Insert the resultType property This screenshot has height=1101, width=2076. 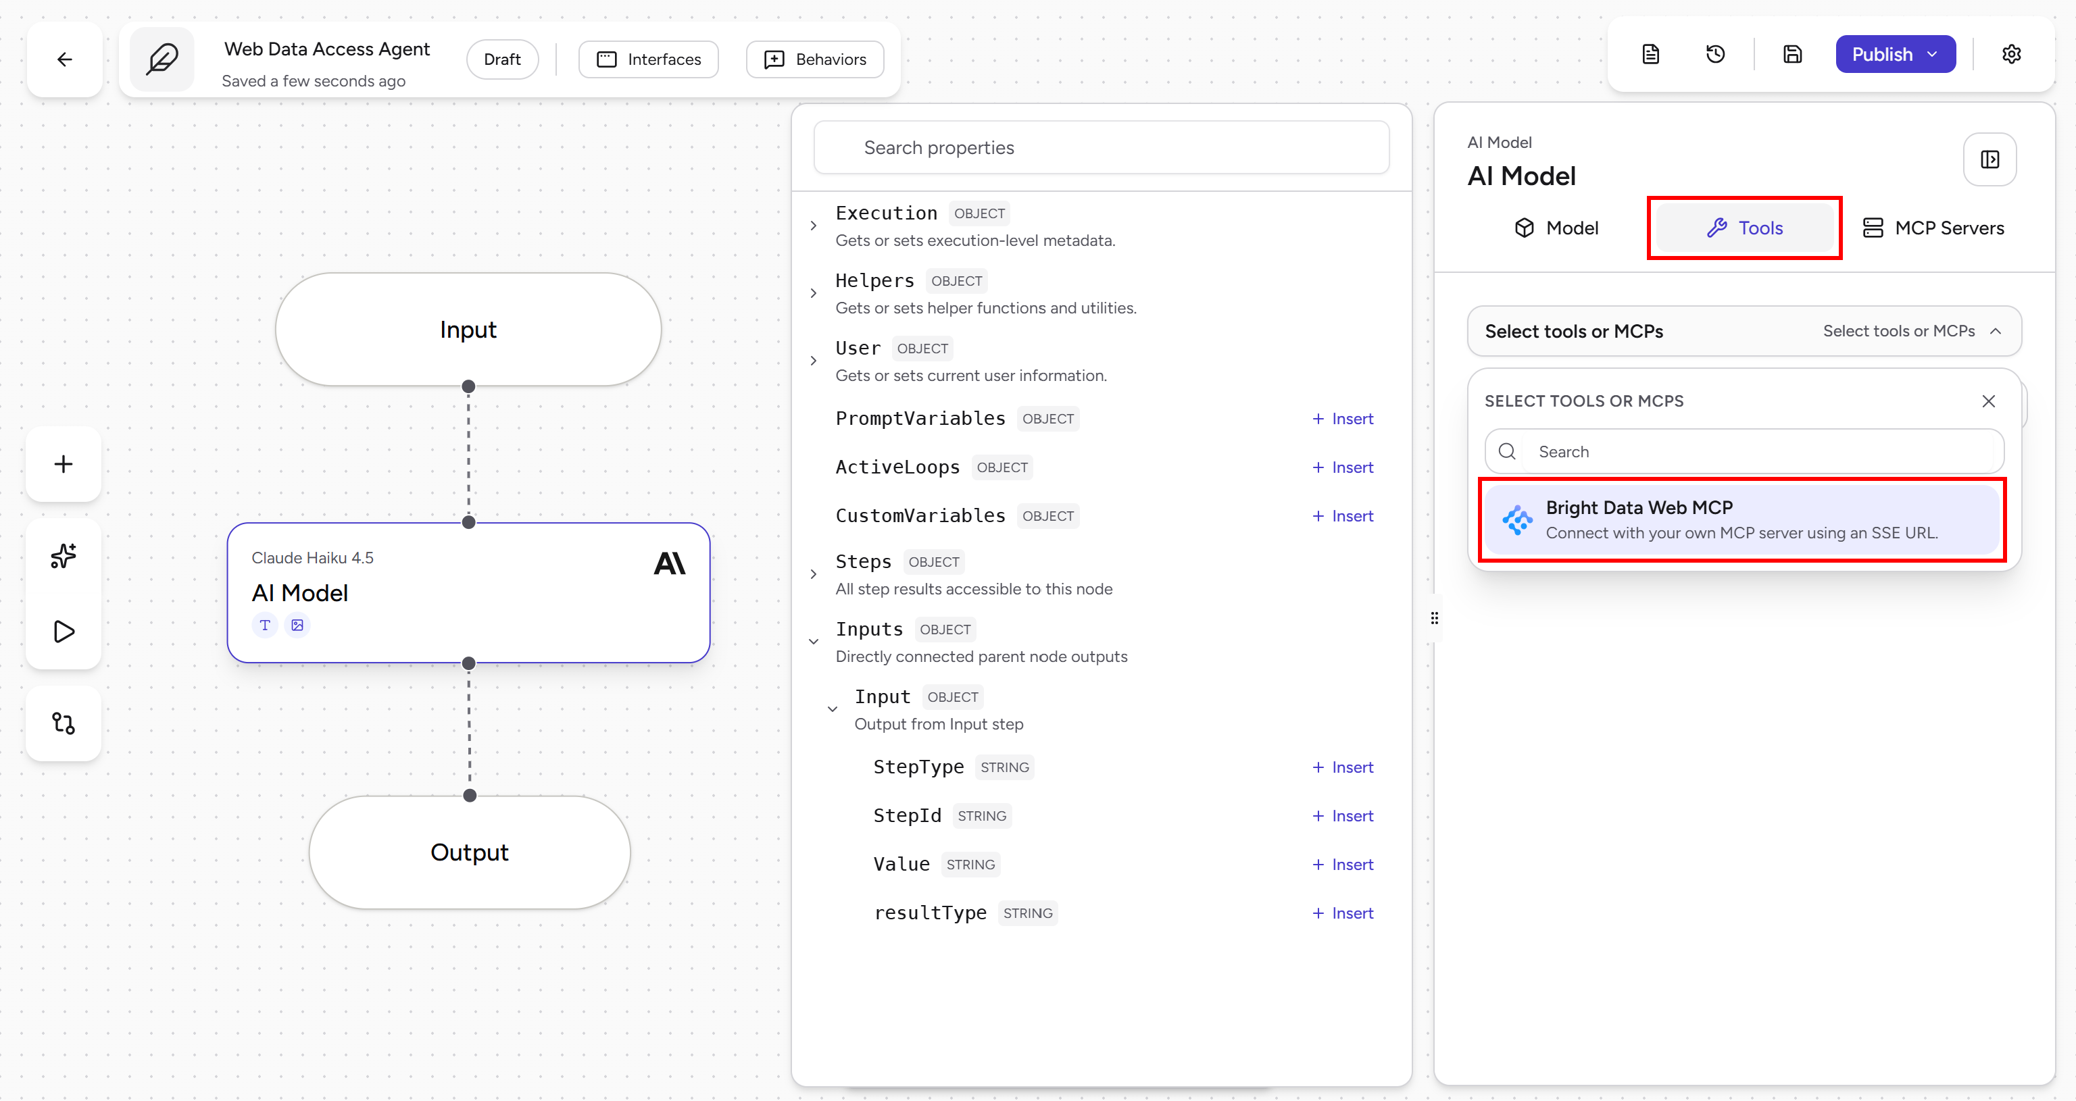1342,913
